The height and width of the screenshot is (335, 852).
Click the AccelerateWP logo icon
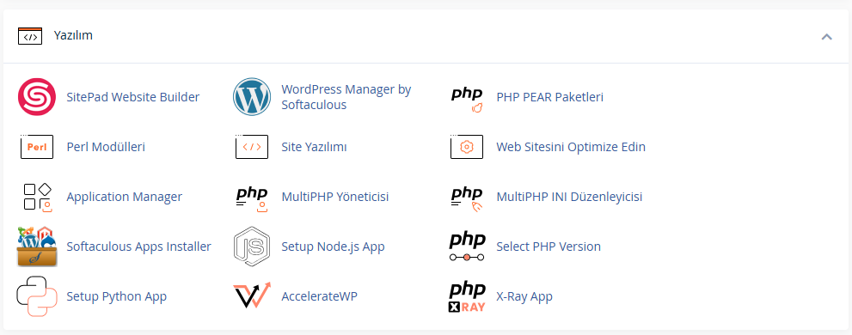[252, 295]
